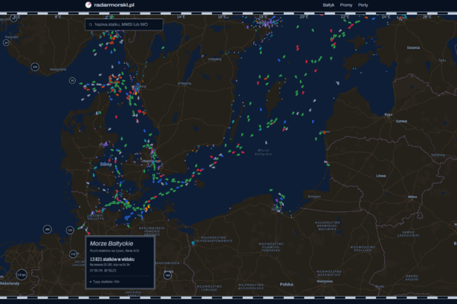This screenshot has width=457, height=304.
Task: Focus the ship name, MMSI or IMO search field
Action: 124,24
